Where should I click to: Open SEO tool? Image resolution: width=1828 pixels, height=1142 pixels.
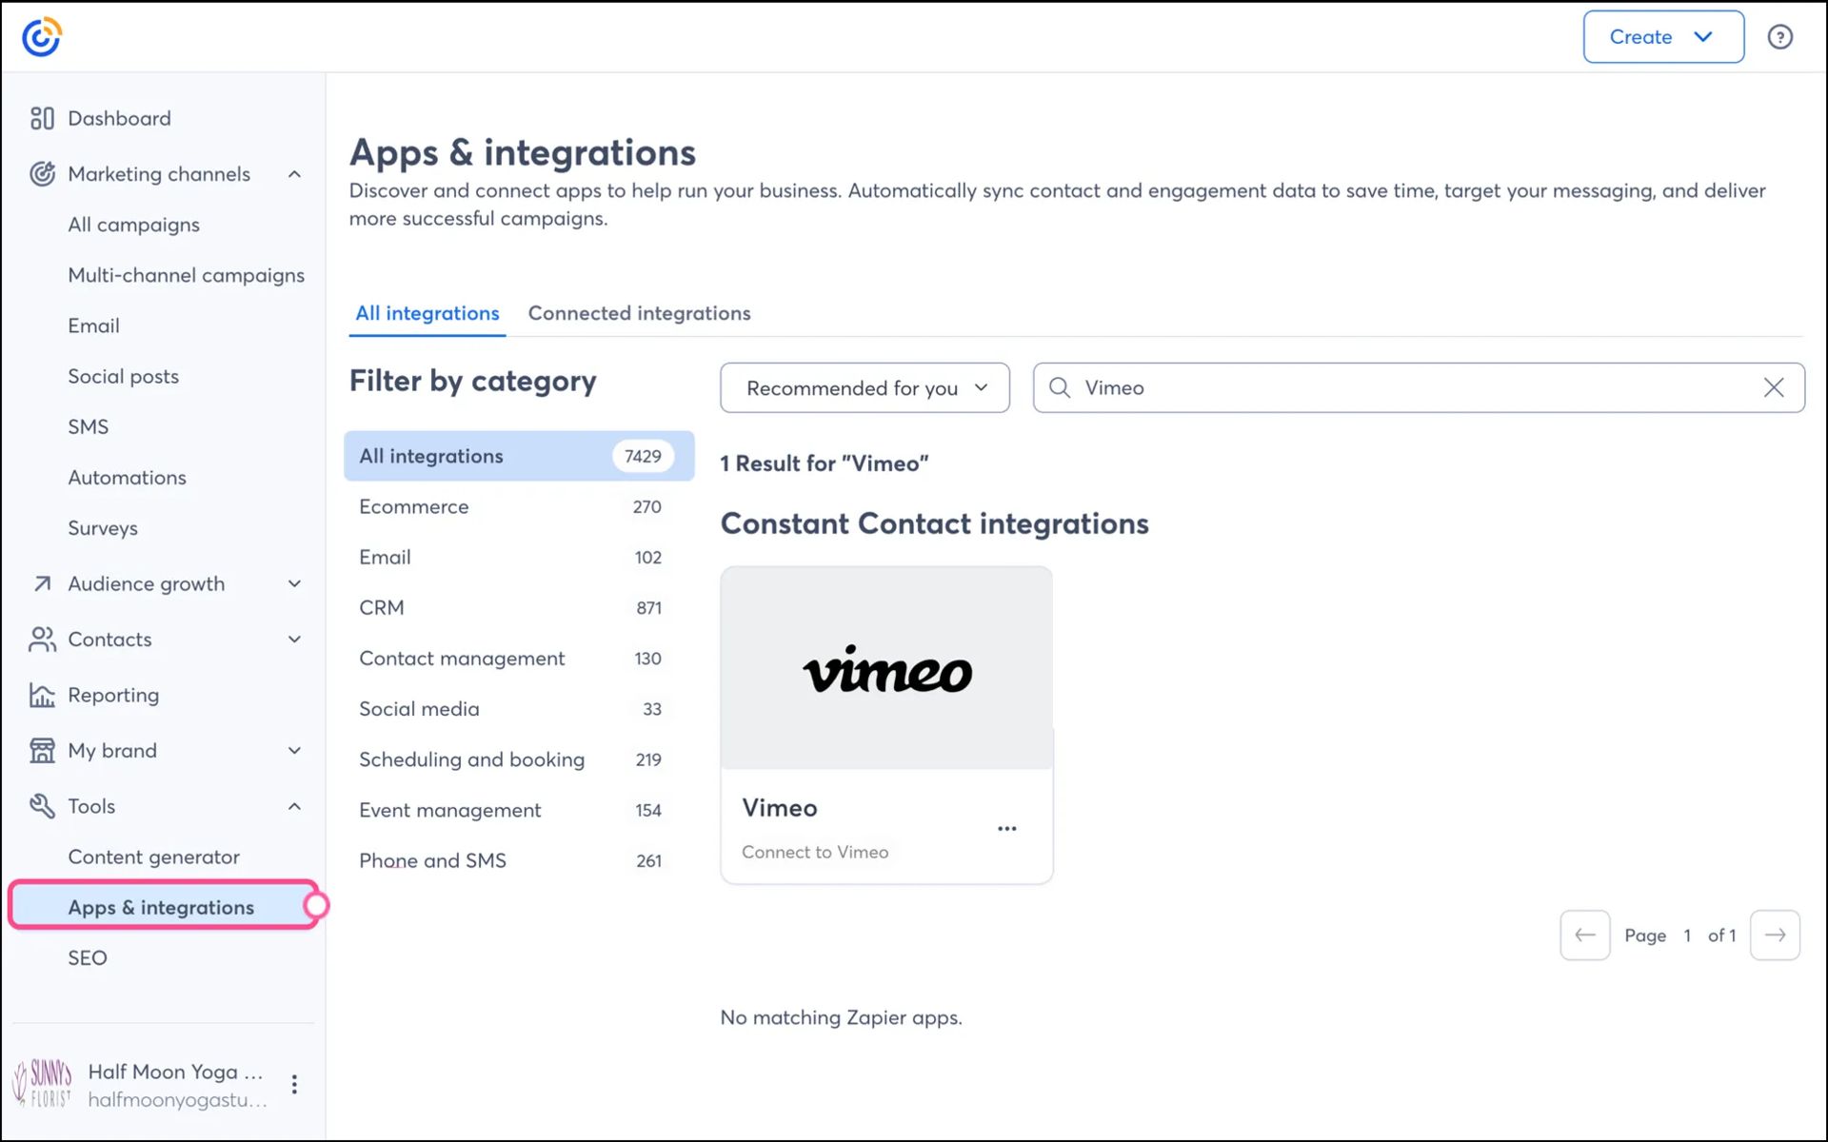coord(87,957)
